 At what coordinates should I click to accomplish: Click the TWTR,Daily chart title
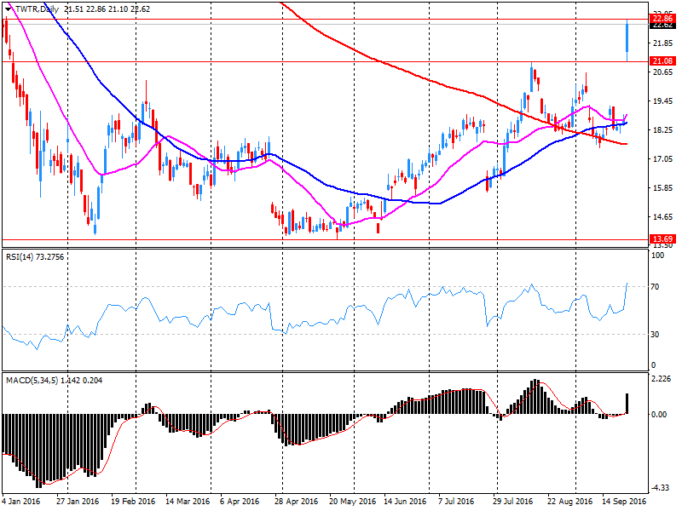pos(37,9)
